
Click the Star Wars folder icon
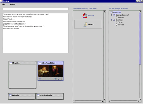(x=114, y=20)
